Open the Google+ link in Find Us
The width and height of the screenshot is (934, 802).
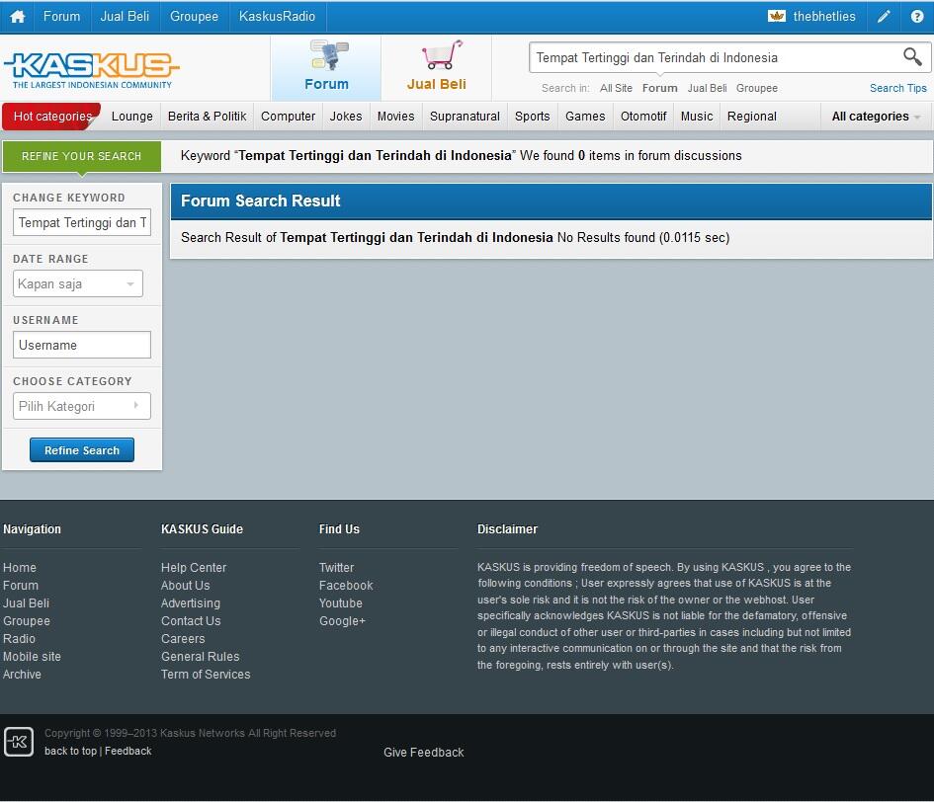pyautogui.click(x=343, y=621)
